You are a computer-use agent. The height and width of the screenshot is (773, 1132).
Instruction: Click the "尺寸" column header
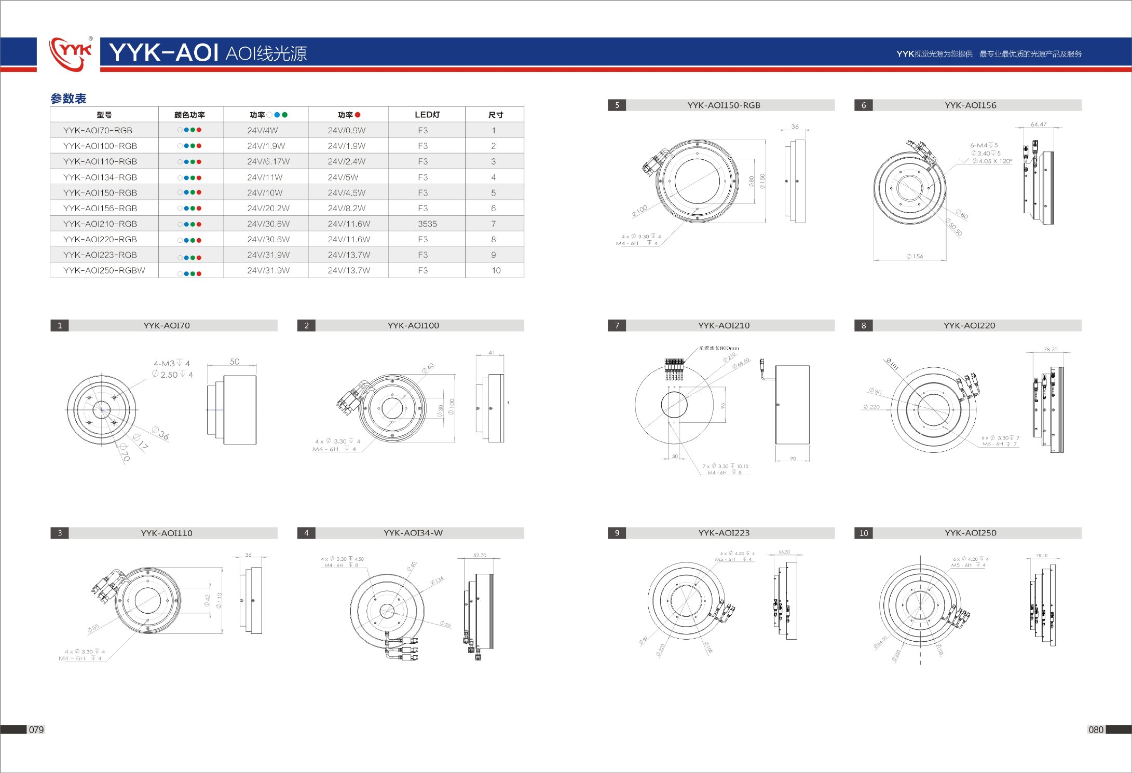(496, 115)
